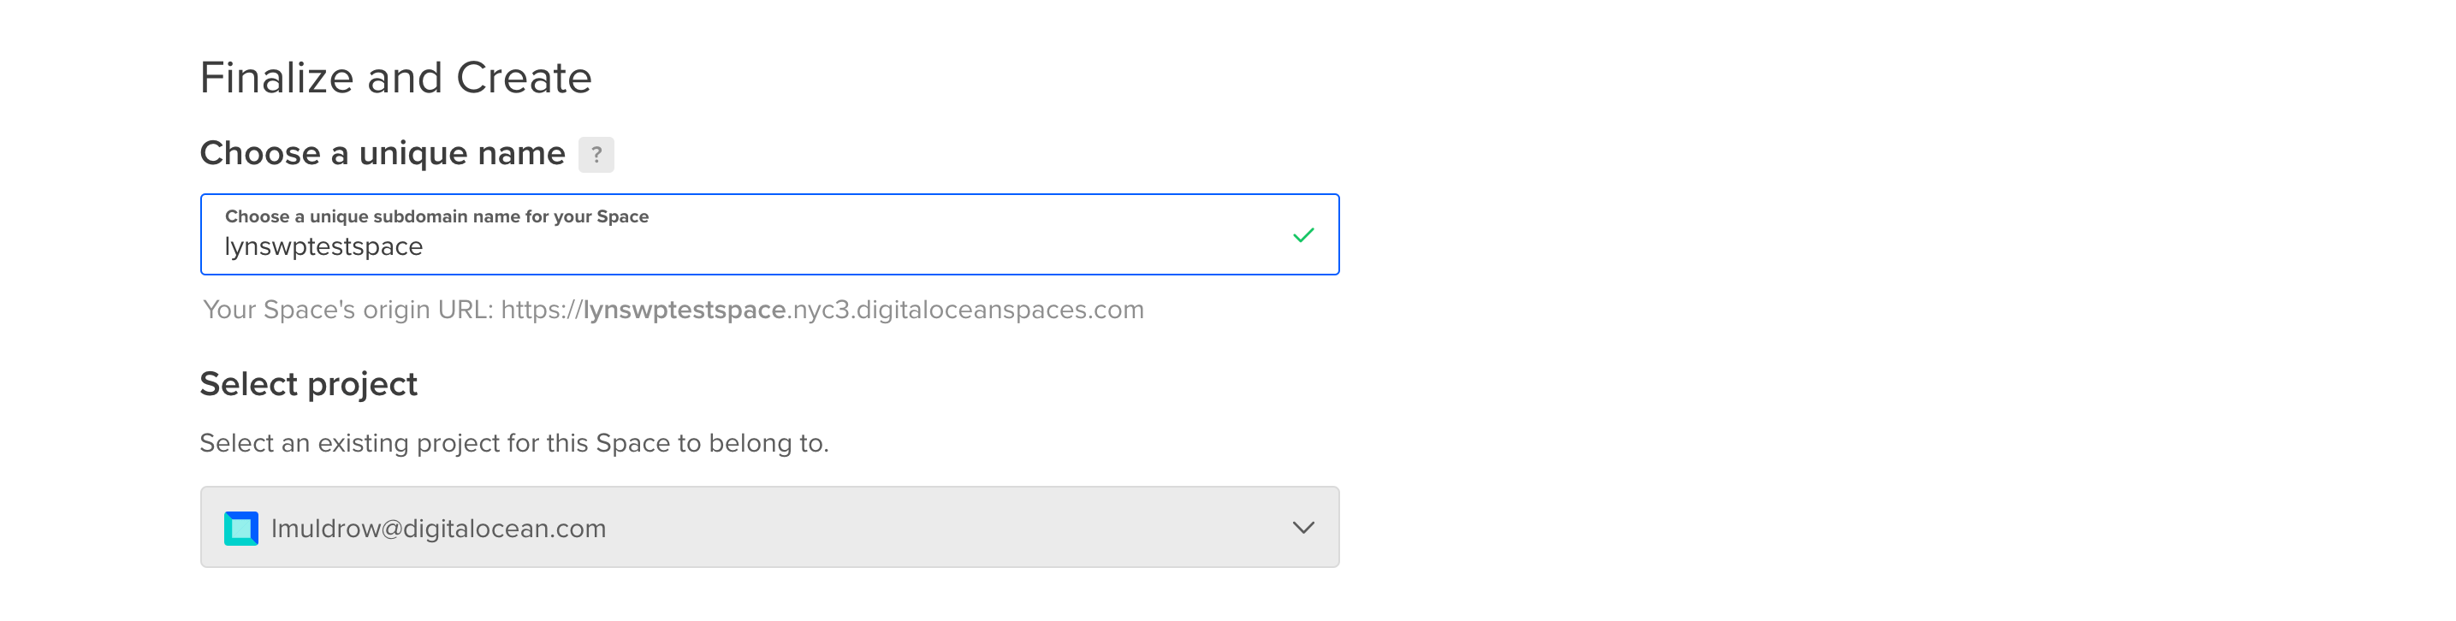Screen dimensions: 2456x621
Task: Click the word 'Create' in the page title
Action: pyautogui.click(x=525, y=77)
